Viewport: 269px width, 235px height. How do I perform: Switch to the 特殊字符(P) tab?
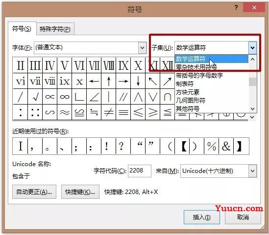coord(55,29)
